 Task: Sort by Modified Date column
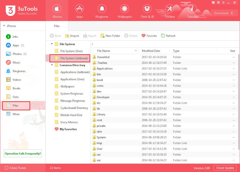tap(154, 51)
